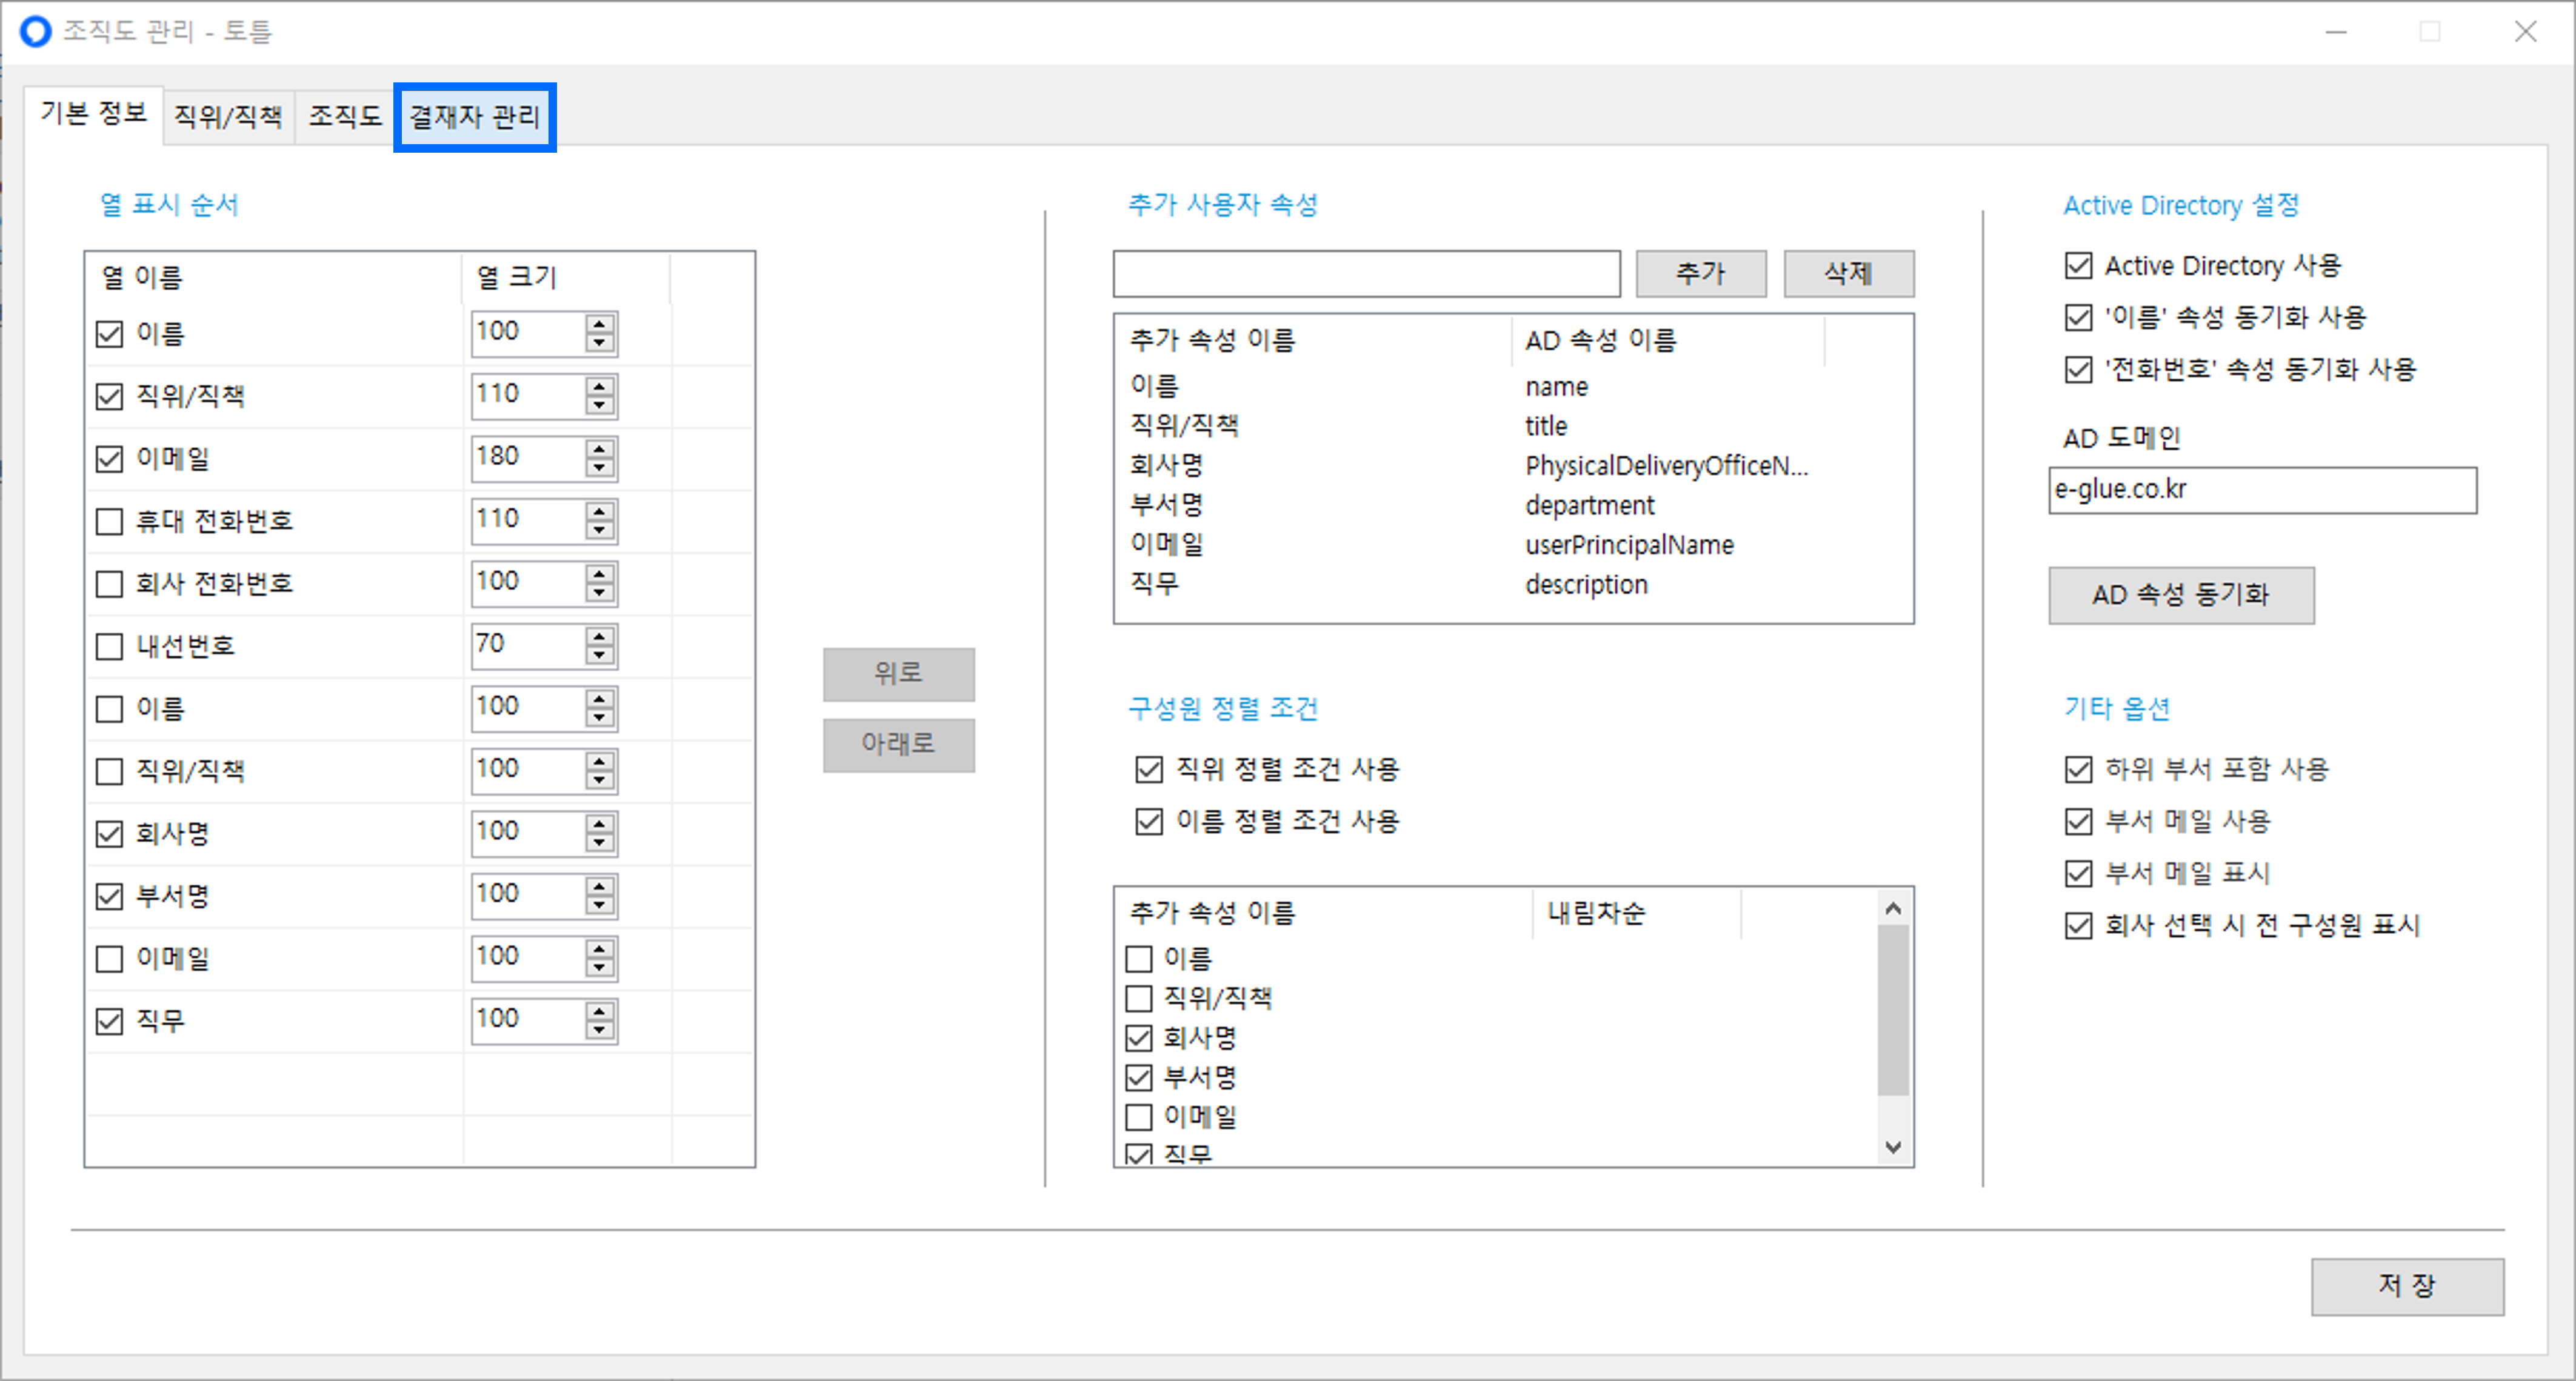The image size is (2576, 1381).
Task: Go to the 조직도 tab
Action: click(x=345, y=117)
